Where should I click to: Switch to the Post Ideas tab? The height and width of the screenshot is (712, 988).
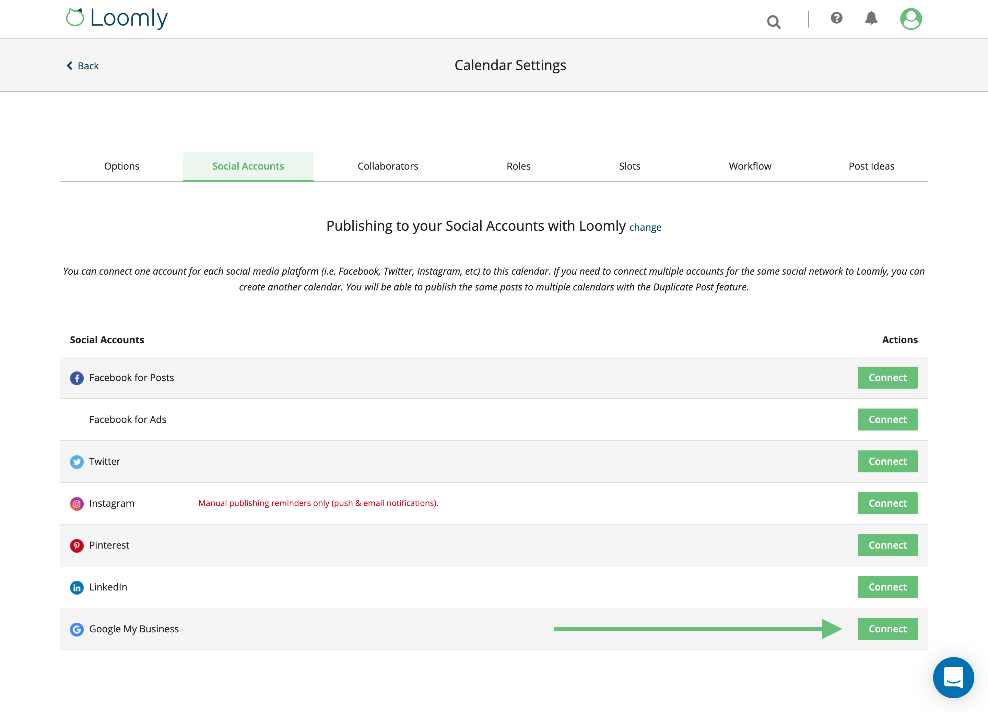[x=871, y=166]
